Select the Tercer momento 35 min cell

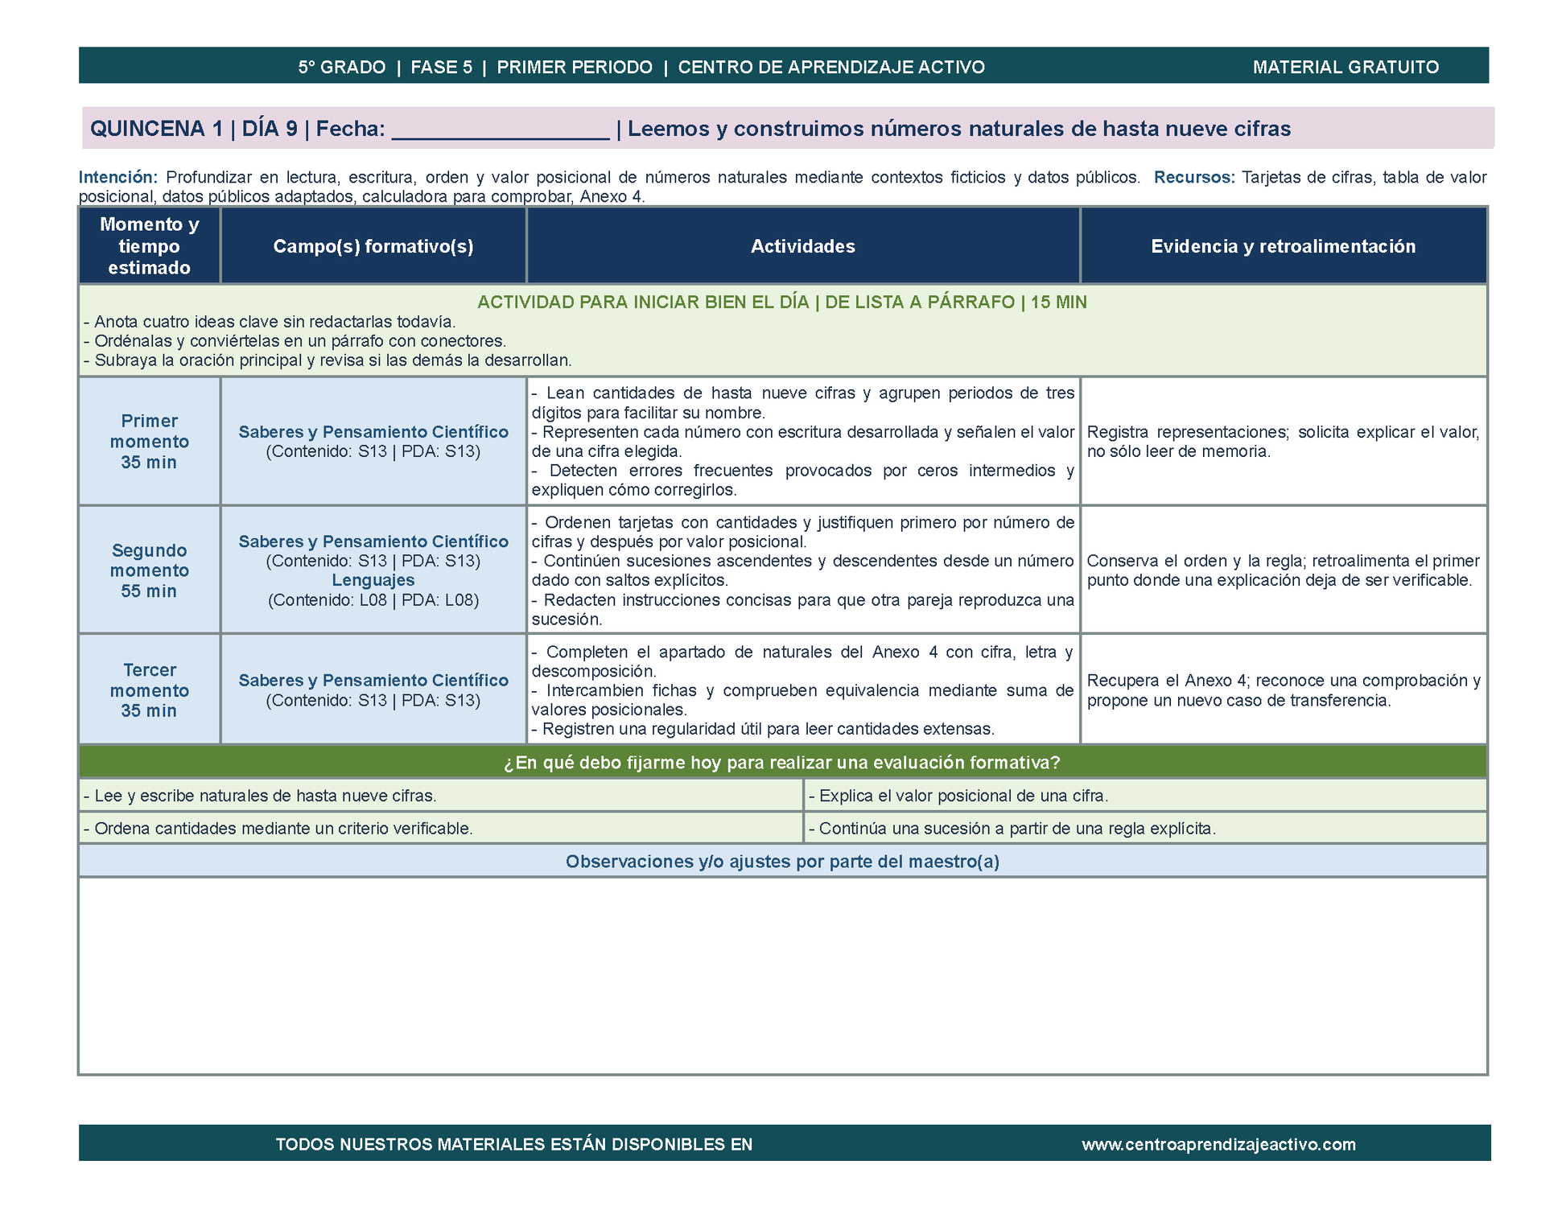tap(150, 689)
